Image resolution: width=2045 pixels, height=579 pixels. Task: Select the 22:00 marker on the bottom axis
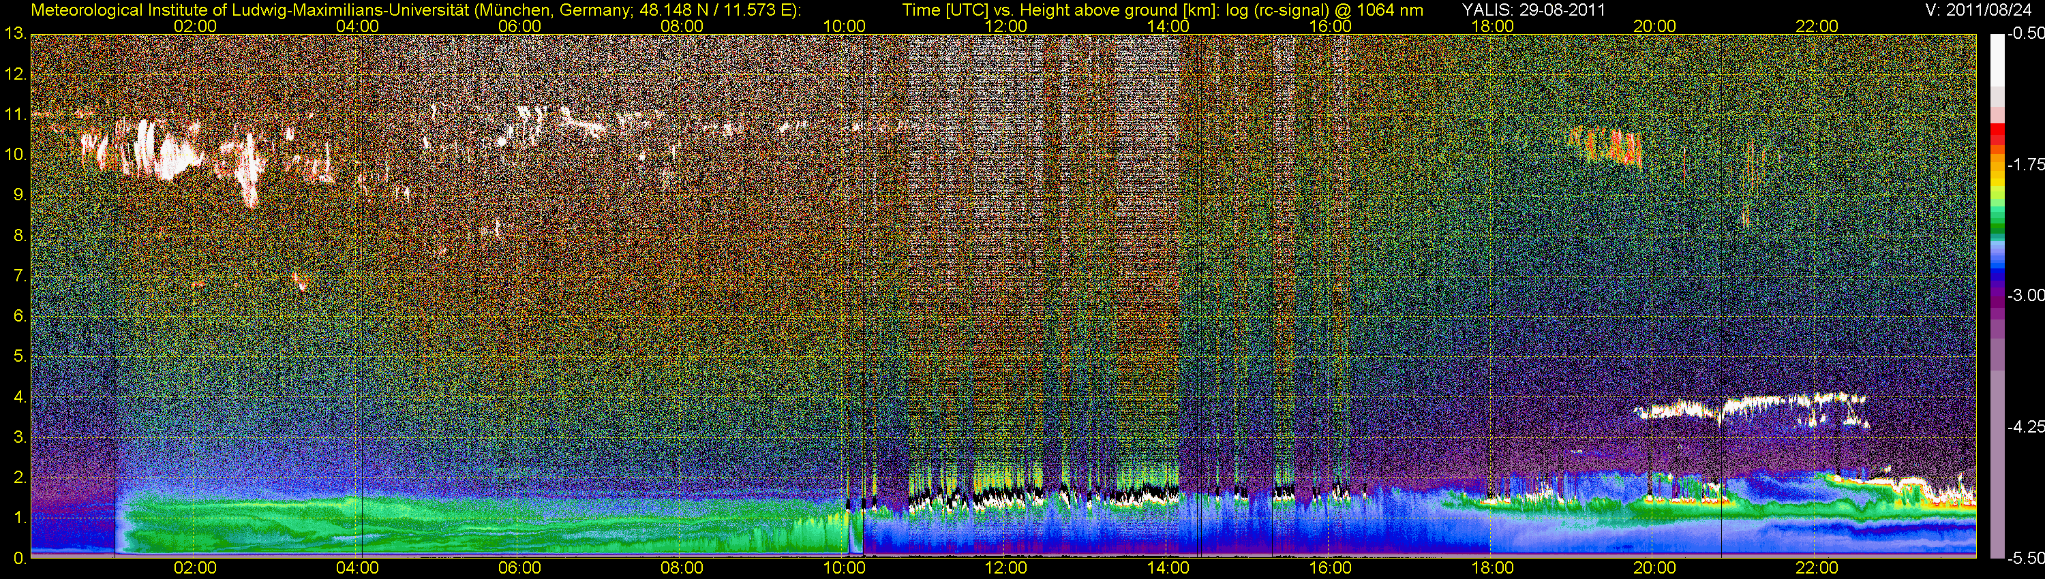tap(1817, 568)
